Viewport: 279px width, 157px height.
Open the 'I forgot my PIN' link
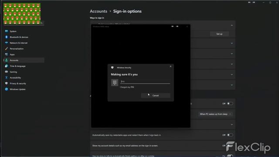click(x=127, y=87)
